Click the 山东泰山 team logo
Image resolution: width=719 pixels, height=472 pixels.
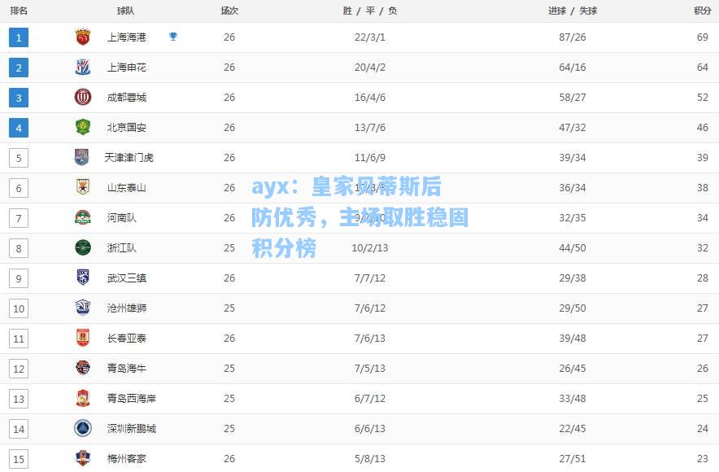pos(83,187)
